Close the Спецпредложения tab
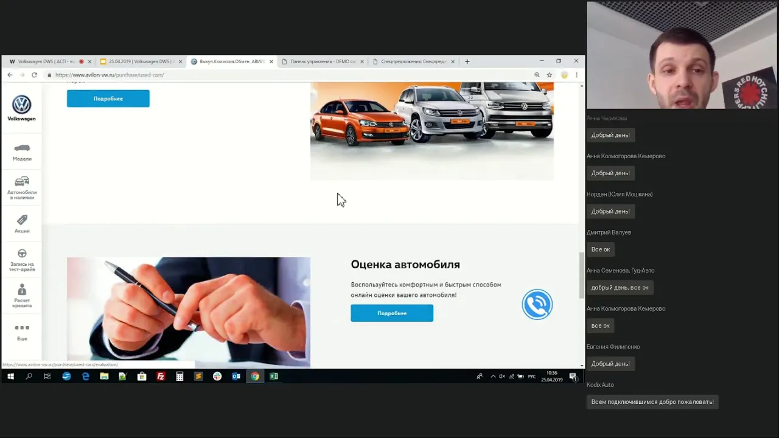Screen dimensions: 779x438 [x=453, y=61]
